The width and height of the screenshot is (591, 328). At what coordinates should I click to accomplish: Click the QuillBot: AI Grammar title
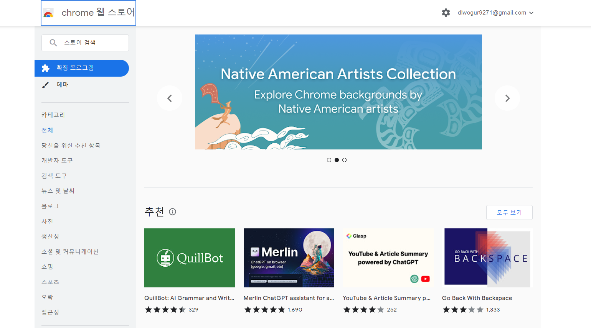click(189, 298)
